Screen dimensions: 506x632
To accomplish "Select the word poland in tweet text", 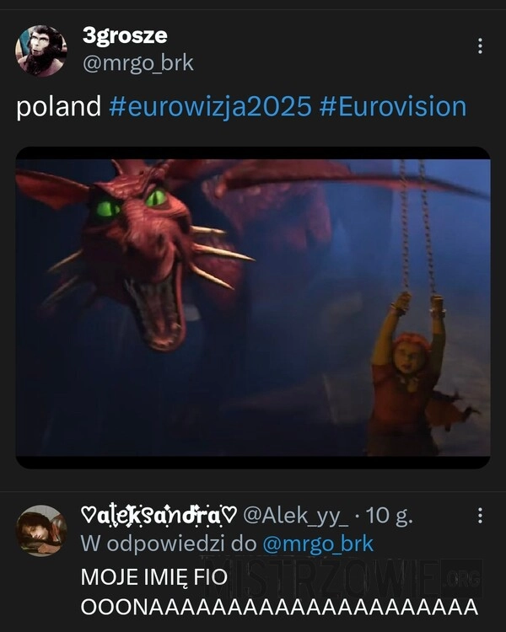I will click(58, 107).
